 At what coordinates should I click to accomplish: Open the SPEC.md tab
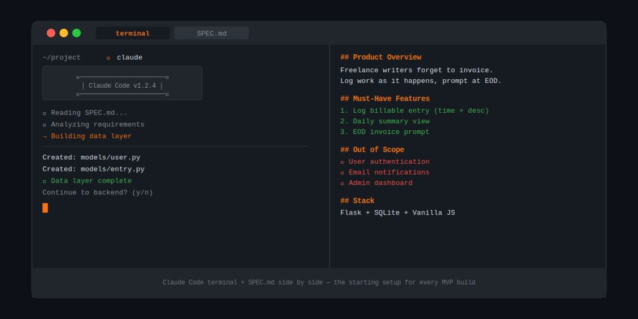click(211, 33)
